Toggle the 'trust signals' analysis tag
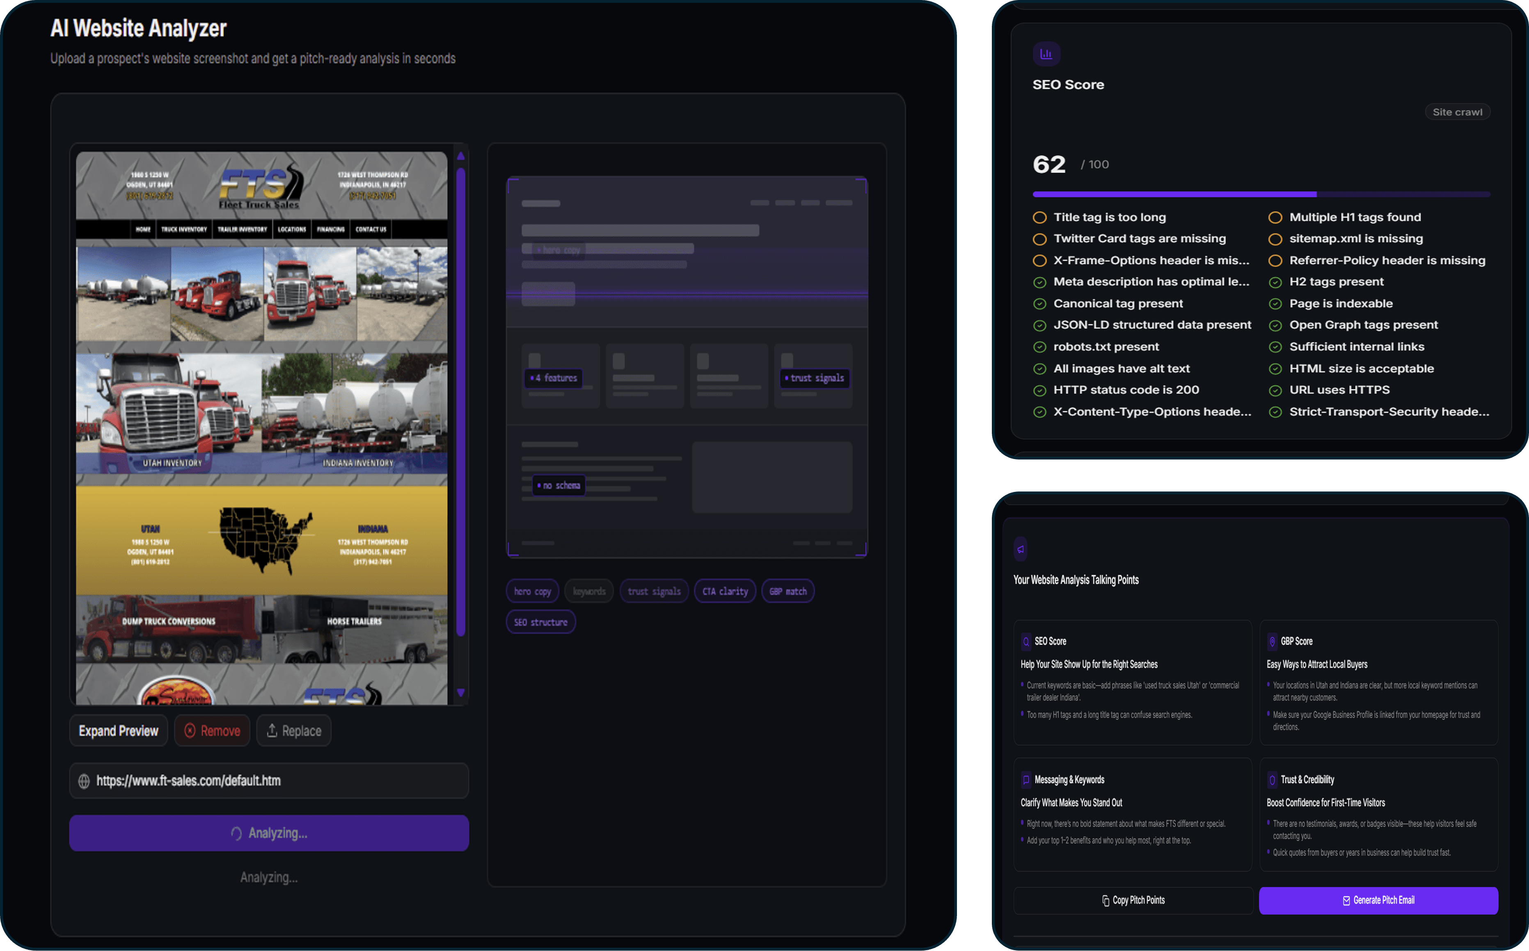This screenshot has width=1529, height=951. [653, 591]
